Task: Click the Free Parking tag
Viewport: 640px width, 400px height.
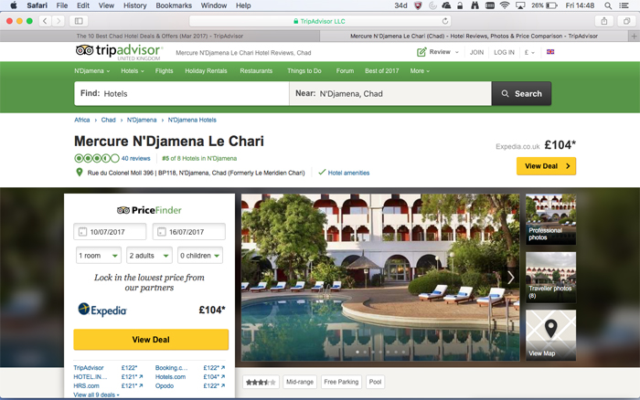Action: [341, 382]
